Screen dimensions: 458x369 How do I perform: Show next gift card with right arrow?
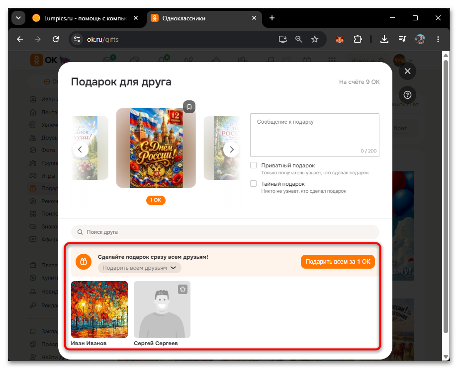[232, 149]
